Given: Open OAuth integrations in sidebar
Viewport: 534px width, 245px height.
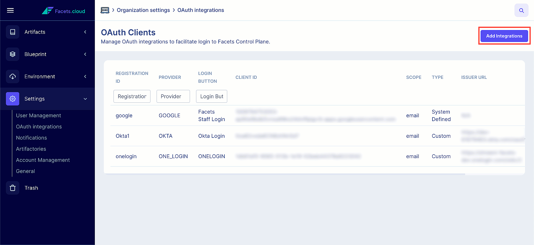Looking at the screenshot, I should point(39,127).
